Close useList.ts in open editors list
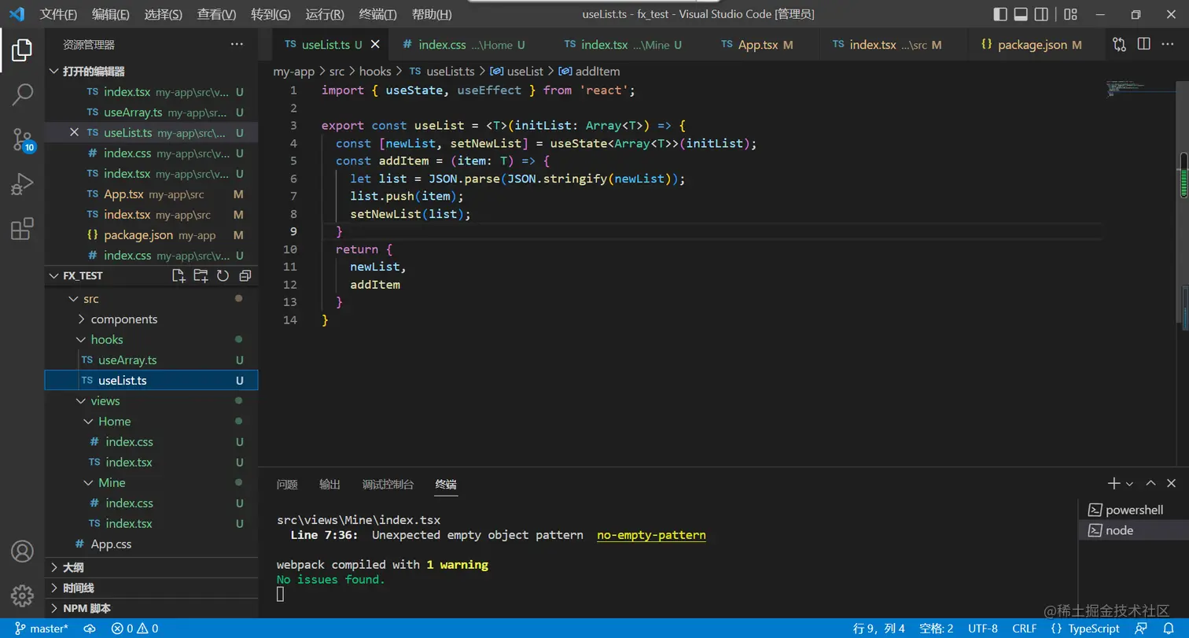The width and height of the screenshot is (1189, 638). click(x=74, y=132)
